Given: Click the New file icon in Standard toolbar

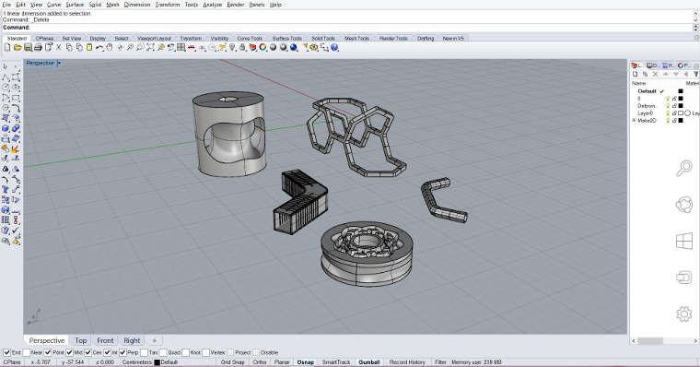Looking at the screenshot, I should (7, 47).
